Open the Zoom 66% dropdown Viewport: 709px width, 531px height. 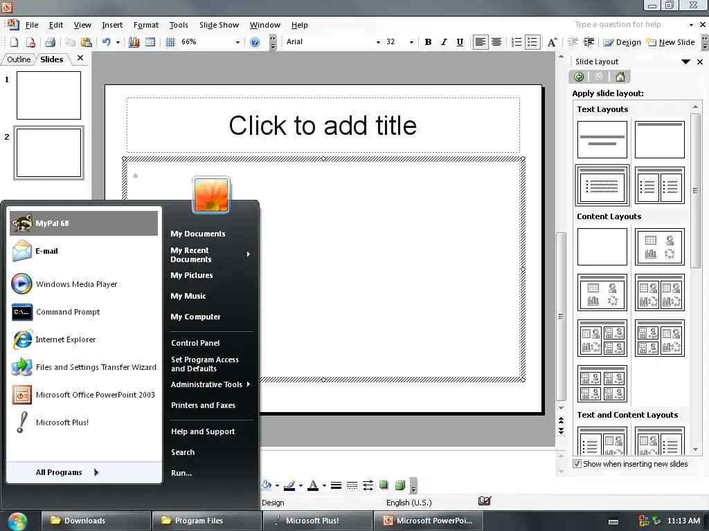[x=237, y=42]
